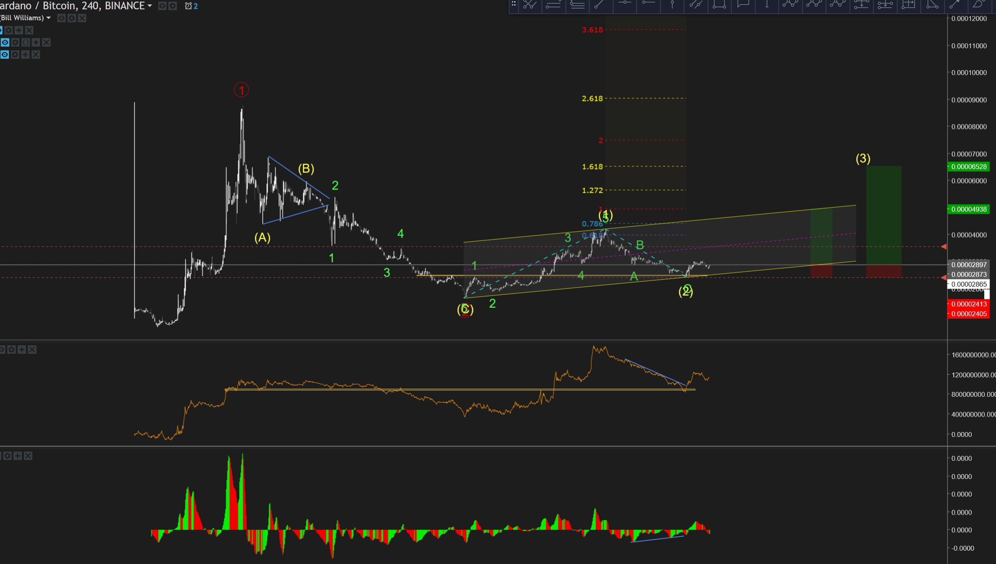Remove the Bill Williams indicator with X
Image resolution: width=996 pixels, height=564 pixels.
(x=82, y=18)
